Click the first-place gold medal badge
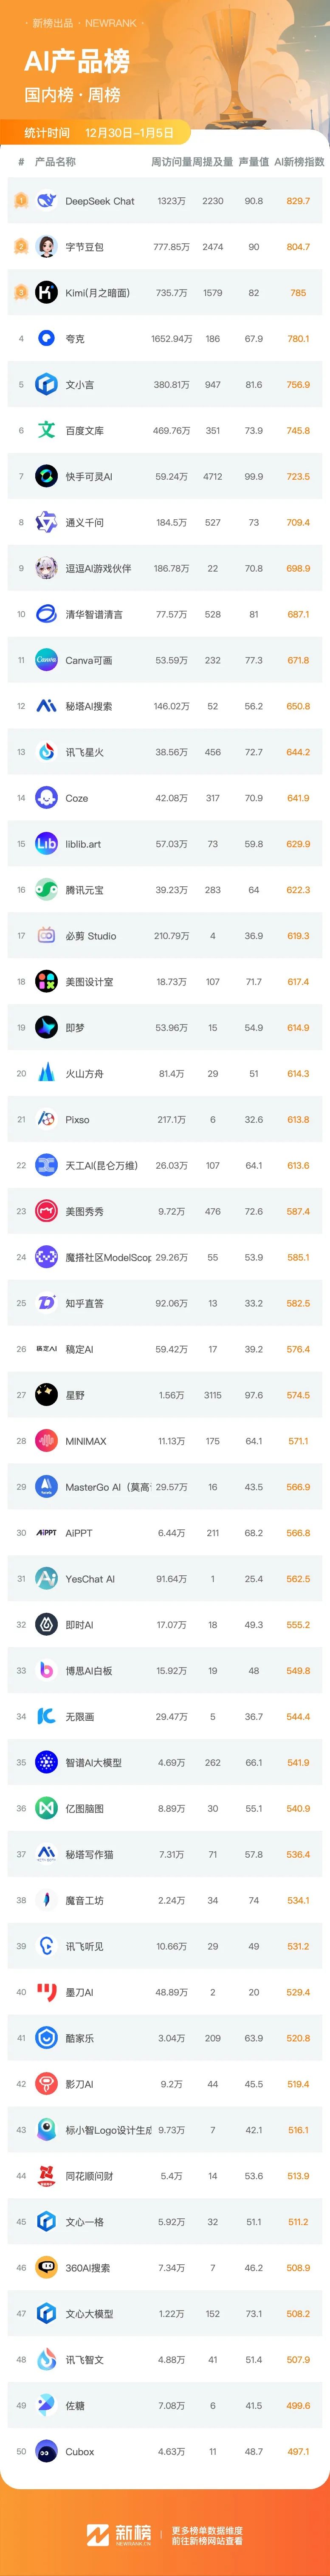This screenshot has height=2576, width=330. 20,201
